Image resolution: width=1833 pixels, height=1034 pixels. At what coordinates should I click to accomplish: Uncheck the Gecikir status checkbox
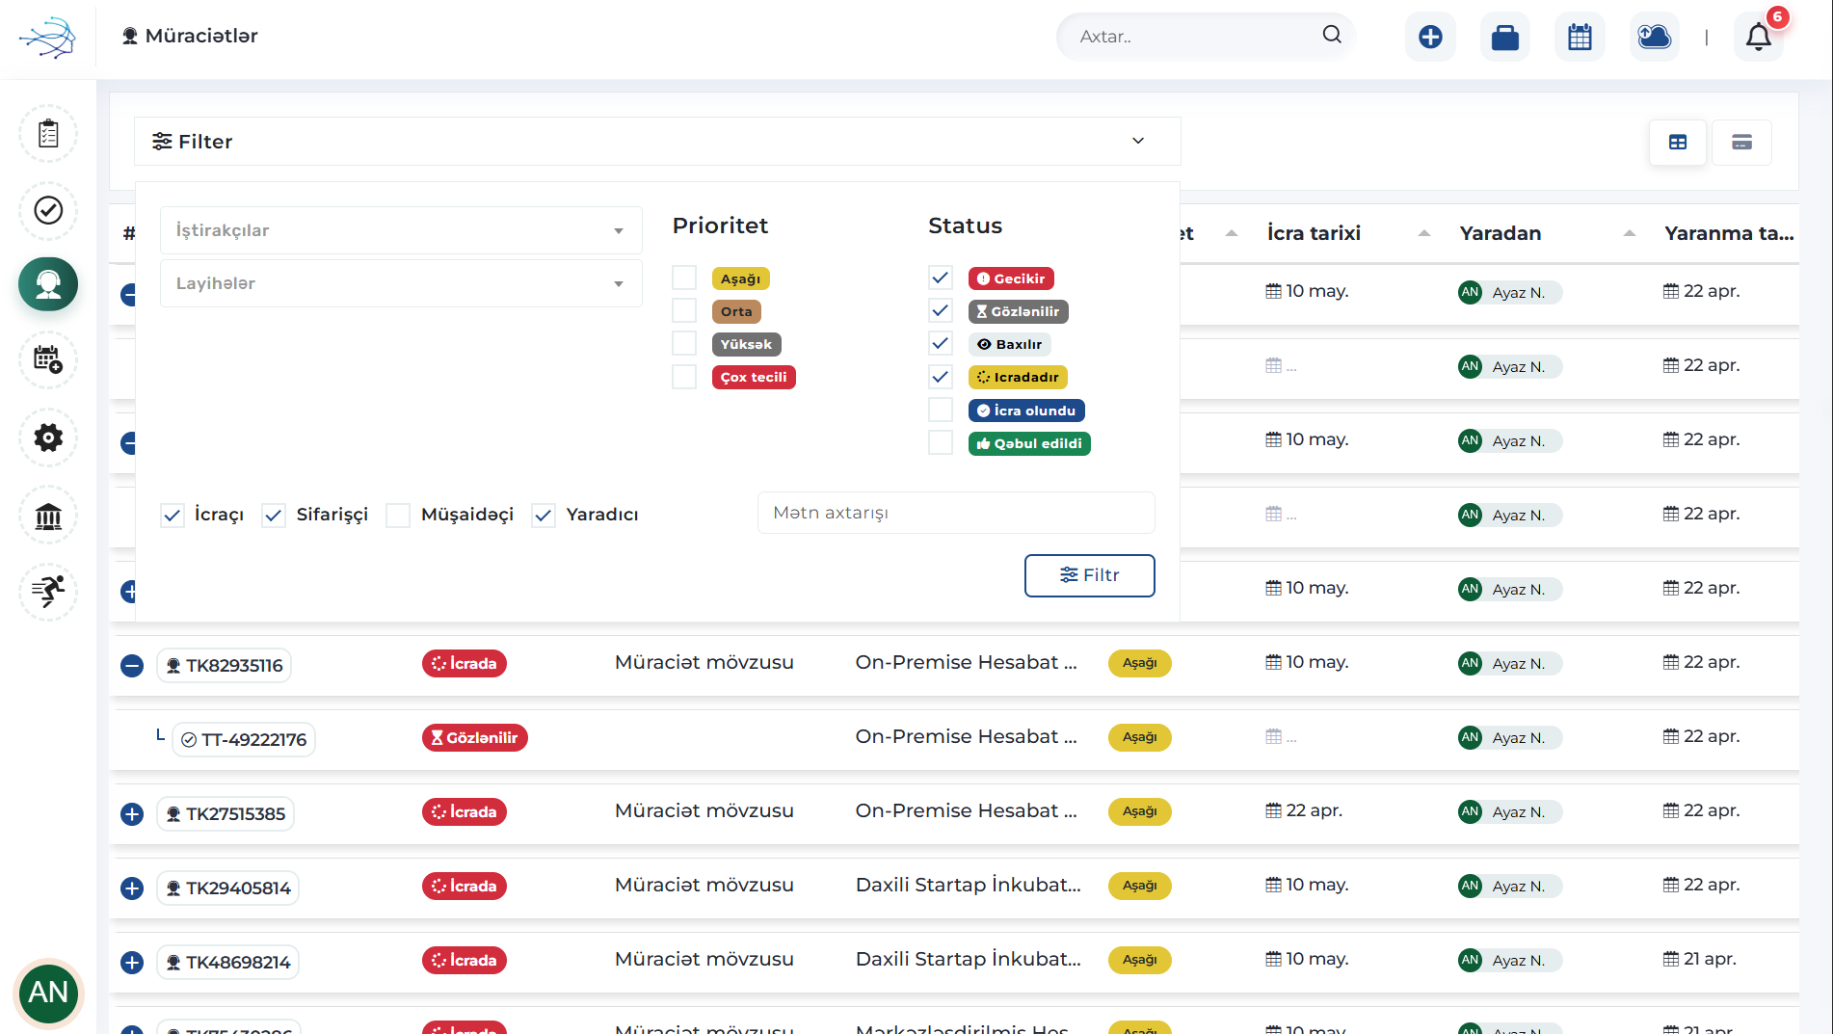(x=941, y=278)
